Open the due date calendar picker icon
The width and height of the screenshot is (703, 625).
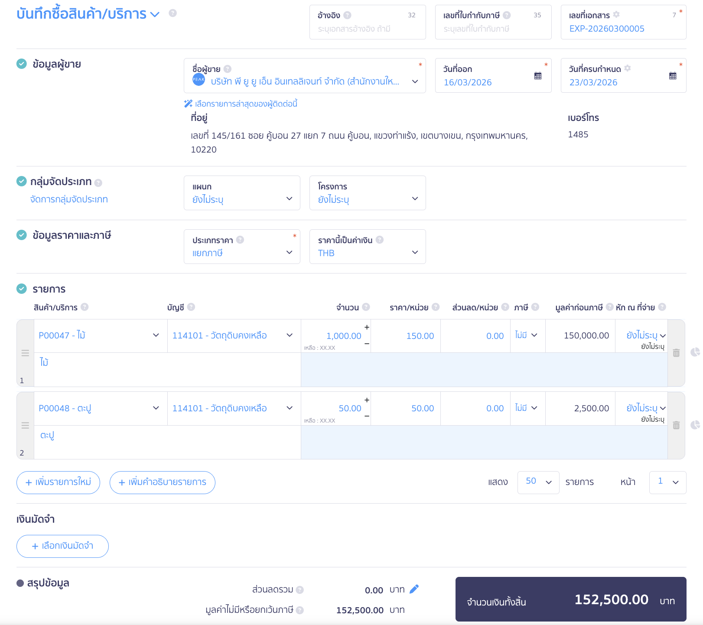[x=672, y=76]
